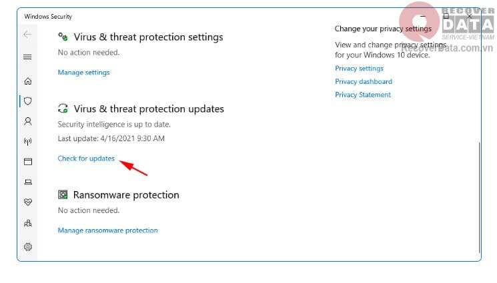
Task: Click the back arrow in Windows Security
Action: [x=27, y=34]
